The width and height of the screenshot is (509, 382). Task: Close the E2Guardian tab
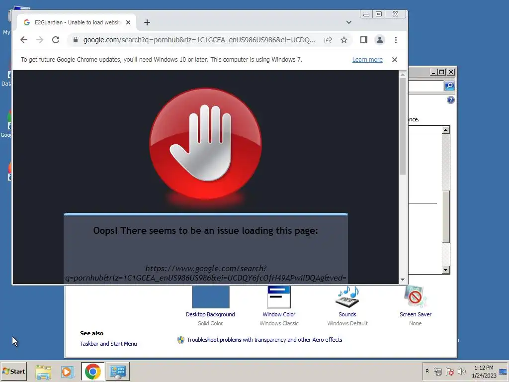tap(128, 22)
